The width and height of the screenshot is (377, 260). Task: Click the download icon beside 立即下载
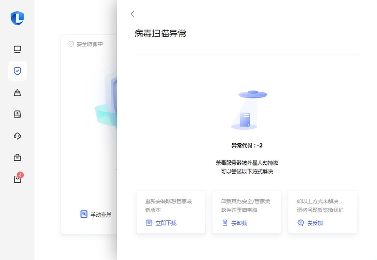point(149,223)
